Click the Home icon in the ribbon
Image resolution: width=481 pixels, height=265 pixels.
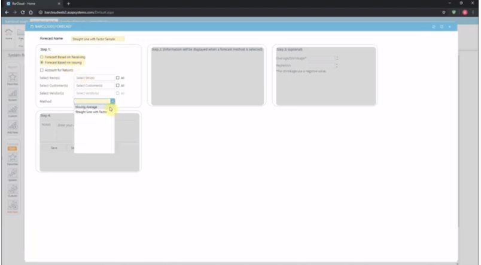coord(8,33)
